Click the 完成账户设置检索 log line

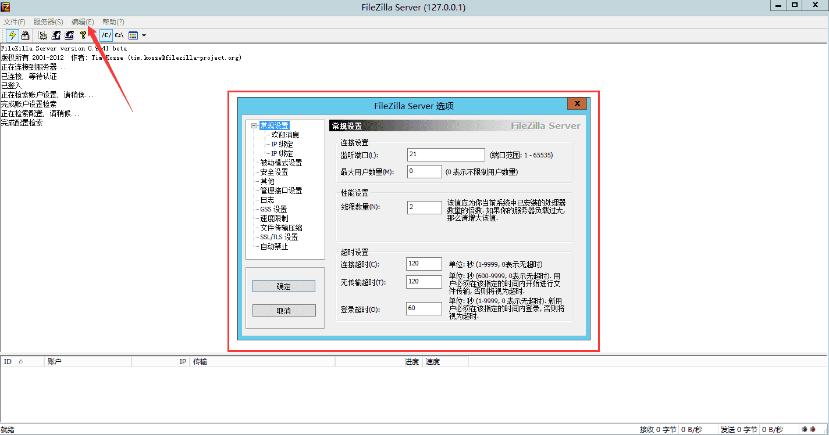(29, 105)
